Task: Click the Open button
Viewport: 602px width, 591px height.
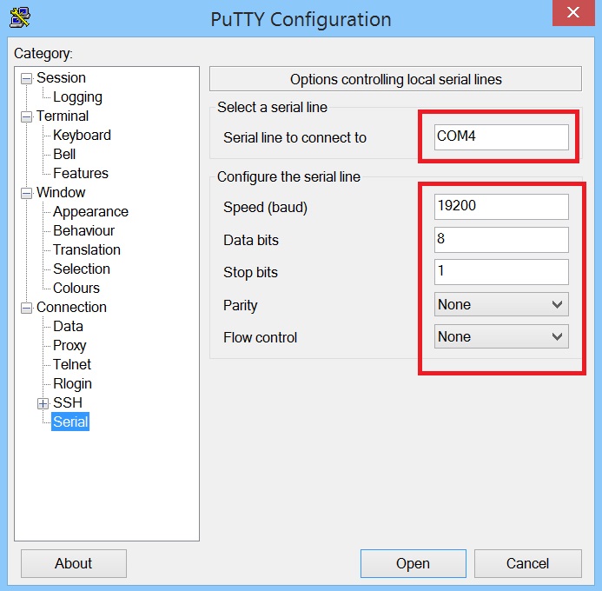Action: click(413, 563)
